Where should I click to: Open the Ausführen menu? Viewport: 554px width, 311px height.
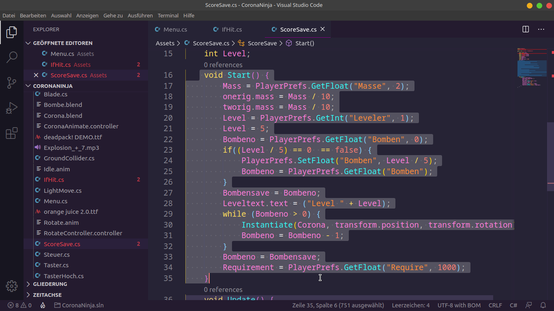pos(140,15)
